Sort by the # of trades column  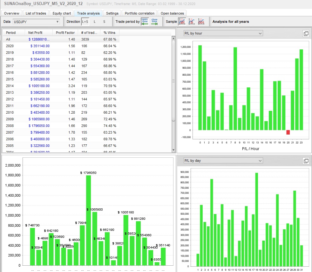(x=89, y=33)
